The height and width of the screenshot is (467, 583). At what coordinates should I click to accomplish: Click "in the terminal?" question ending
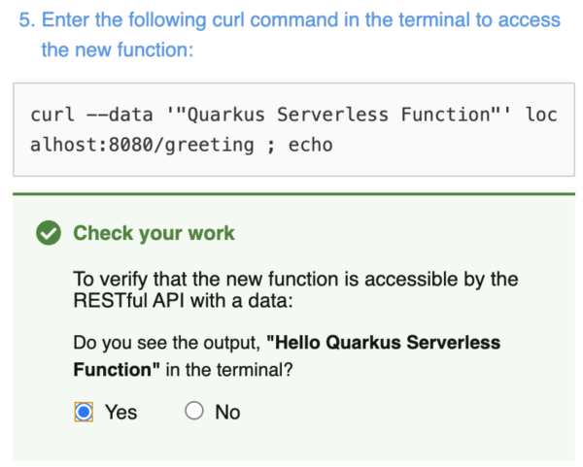(227, 369)
